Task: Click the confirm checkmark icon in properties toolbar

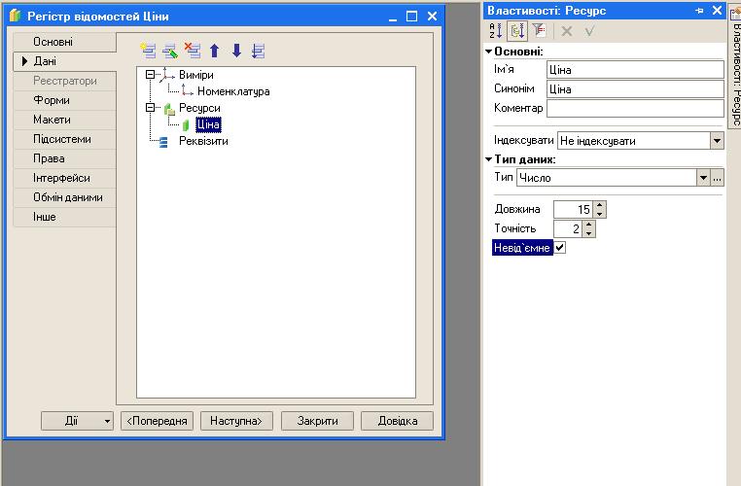Action: 589,32
